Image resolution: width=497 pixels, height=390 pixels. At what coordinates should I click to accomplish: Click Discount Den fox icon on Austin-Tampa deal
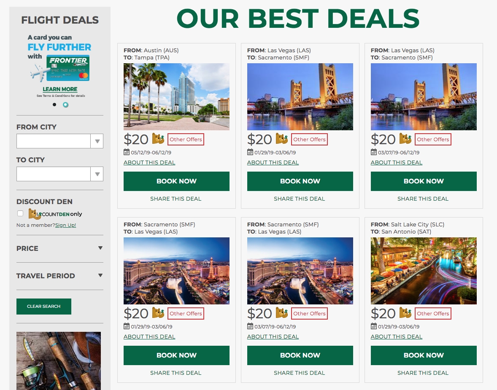pos(158,139)
